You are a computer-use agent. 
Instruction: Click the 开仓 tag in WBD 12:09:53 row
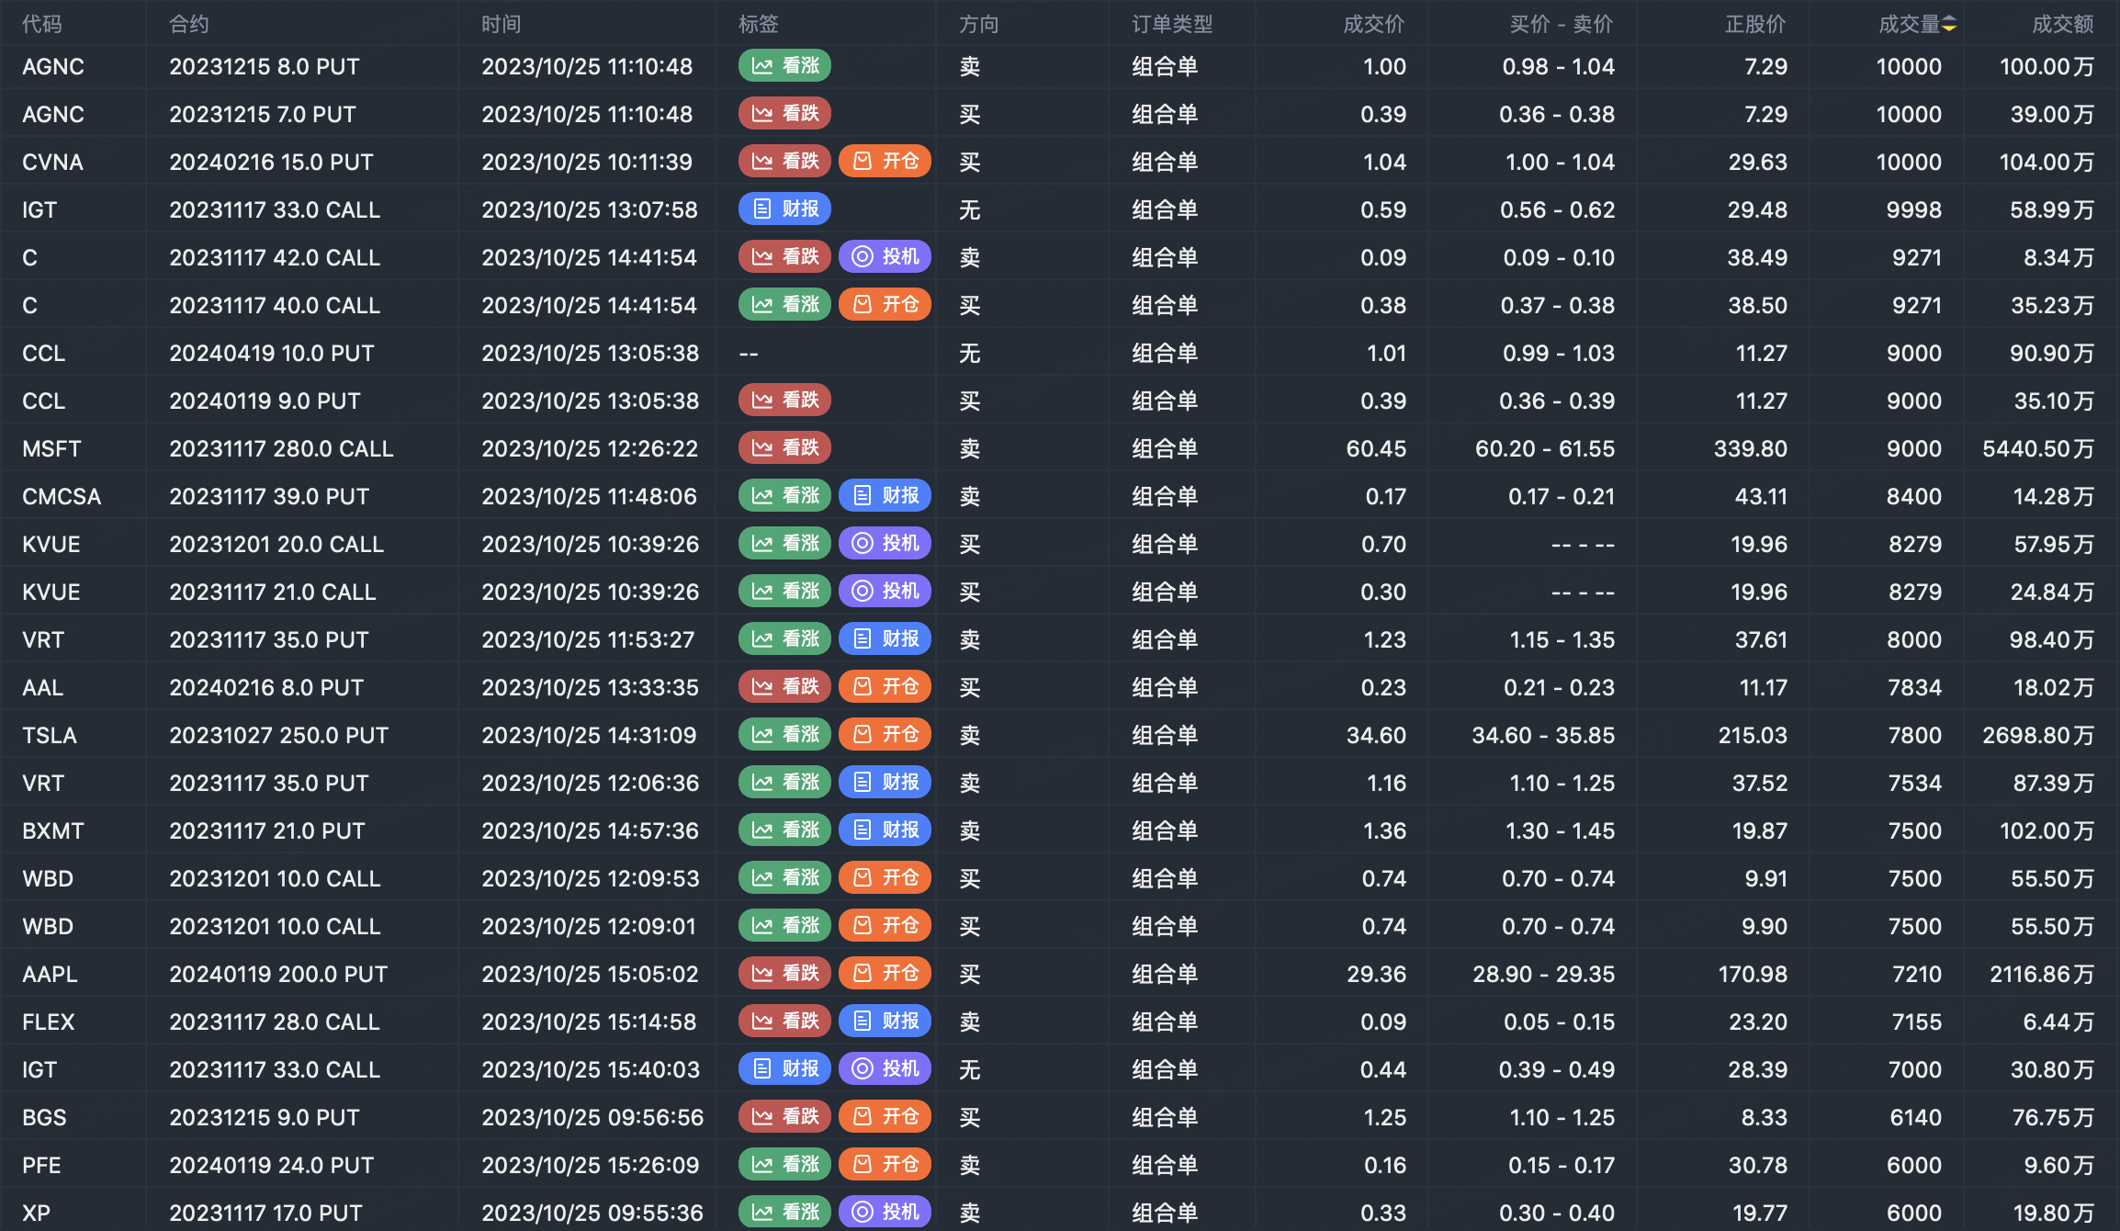(x=885, y=878)
